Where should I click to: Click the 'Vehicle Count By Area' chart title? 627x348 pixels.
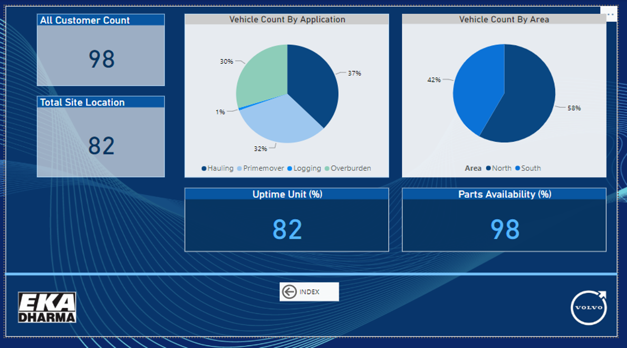tap(504, 19)
